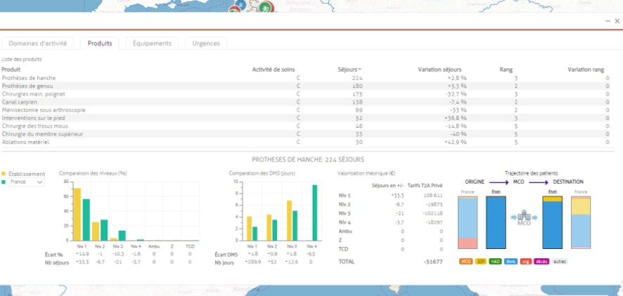The height and width of the screenshot is (296, 623).
Task: Switch to the Équipements tab
Action: (x=153, y=43)
